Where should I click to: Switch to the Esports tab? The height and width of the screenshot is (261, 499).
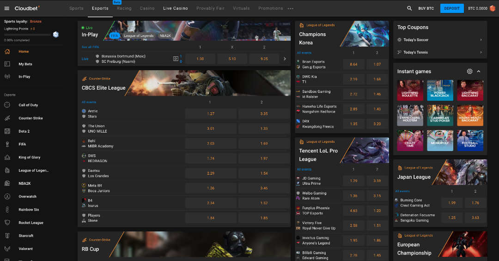coord(100,8)
